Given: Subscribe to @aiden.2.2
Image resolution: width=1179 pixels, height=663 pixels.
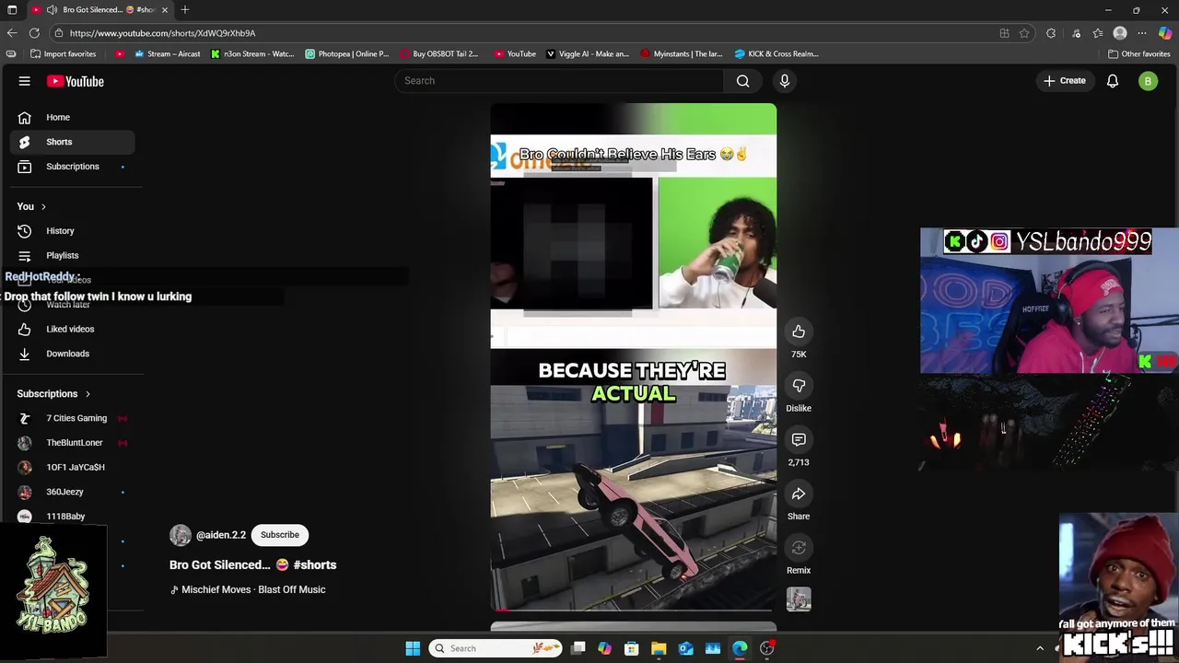Looking at the screenshot, I should [280, 535].
